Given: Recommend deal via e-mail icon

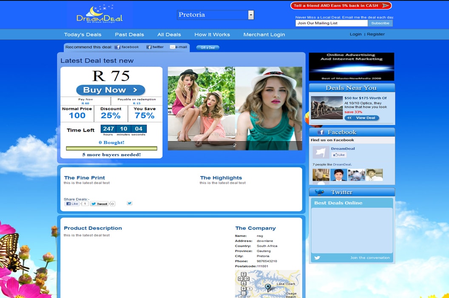Looking at the screenshot, I should coord(172,47).
